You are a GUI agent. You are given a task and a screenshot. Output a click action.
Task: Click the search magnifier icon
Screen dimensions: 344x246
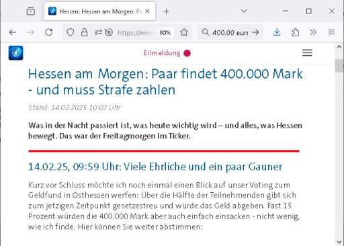[x=205, y=32]
